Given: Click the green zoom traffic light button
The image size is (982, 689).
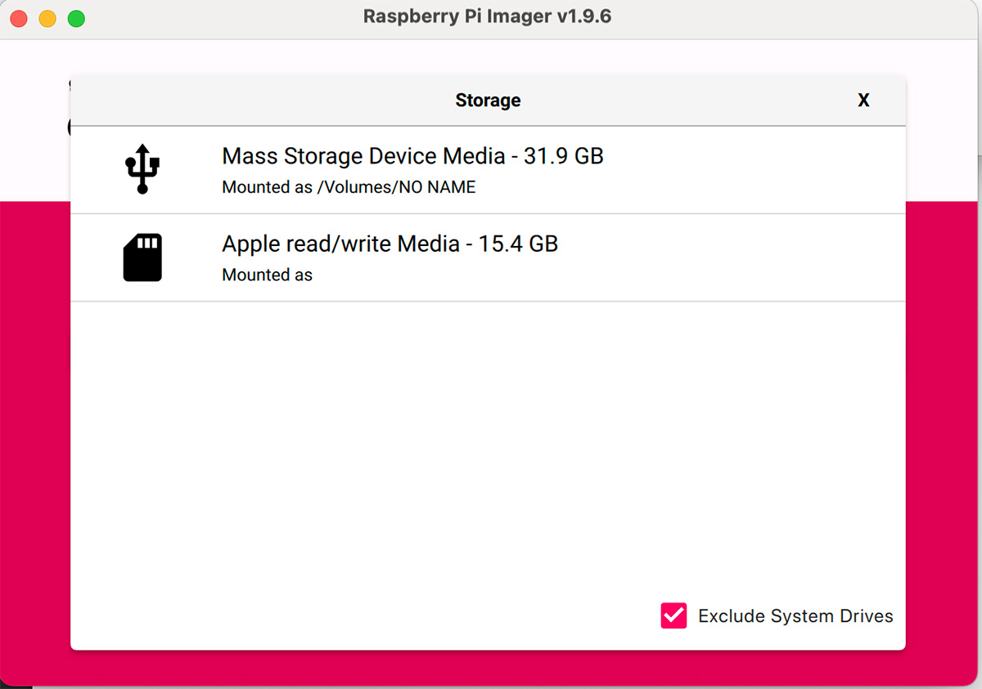Looking at the screenshot, I should [x=75, y=17].
